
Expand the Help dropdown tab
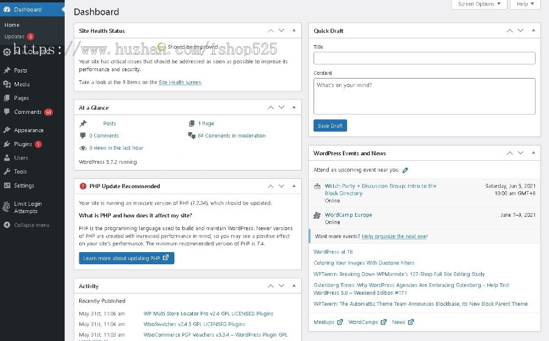click(525, 4)
